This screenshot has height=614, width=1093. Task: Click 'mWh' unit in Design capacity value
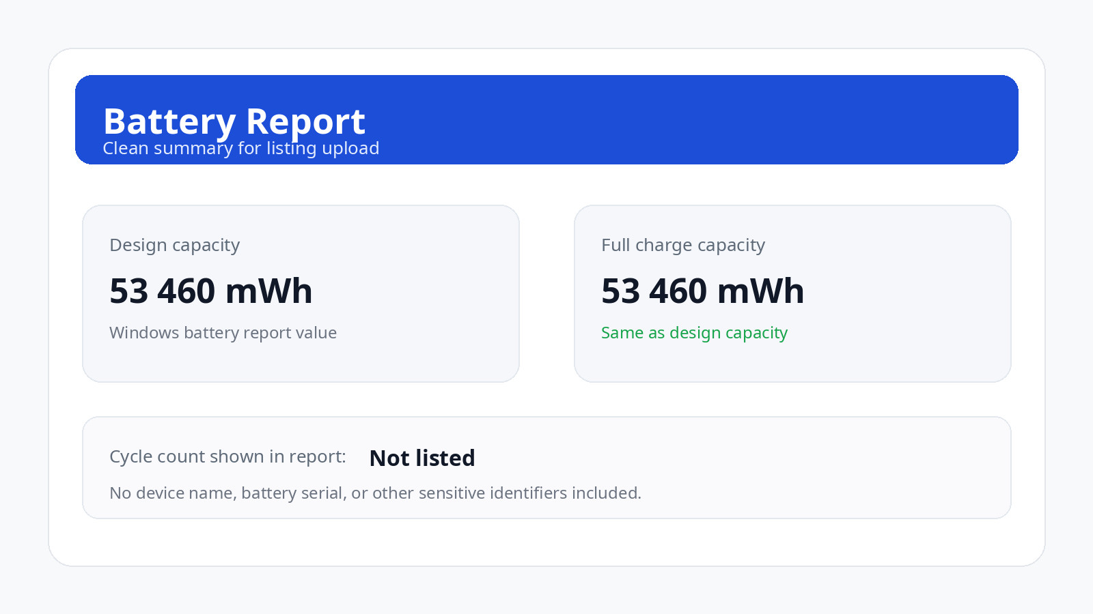pos(269,291)
